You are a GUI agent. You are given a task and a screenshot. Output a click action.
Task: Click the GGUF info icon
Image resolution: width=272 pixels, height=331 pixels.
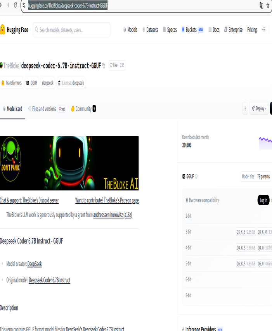pos(196,177)
